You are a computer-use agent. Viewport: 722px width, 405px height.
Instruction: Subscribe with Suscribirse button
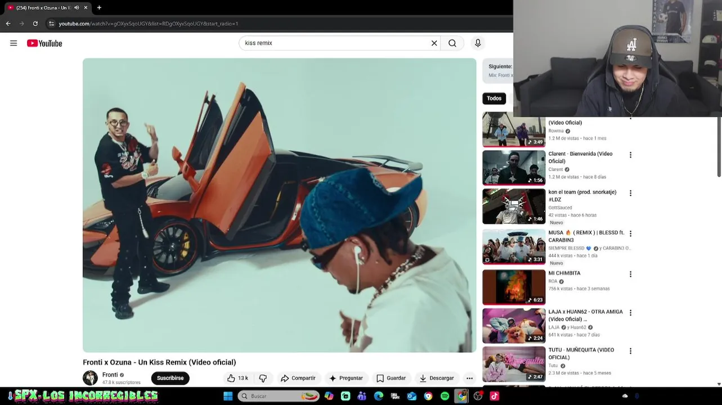click(x=170, y=378)
